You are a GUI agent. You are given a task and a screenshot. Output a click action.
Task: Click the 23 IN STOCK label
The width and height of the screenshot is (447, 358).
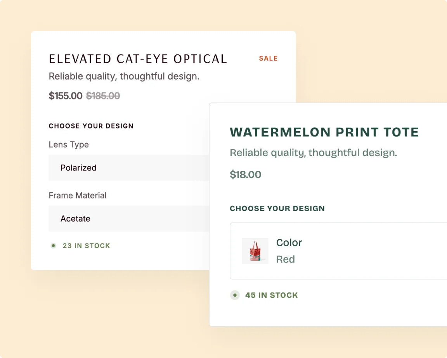[86, 245]
